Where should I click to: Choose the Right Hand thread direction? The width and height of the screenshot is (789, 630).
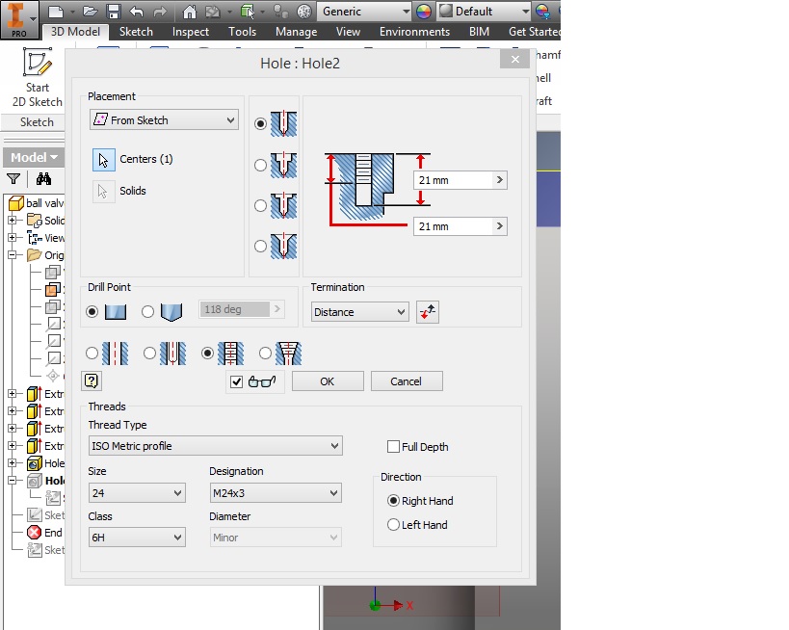pyautogui.click(x=393, y=501)
